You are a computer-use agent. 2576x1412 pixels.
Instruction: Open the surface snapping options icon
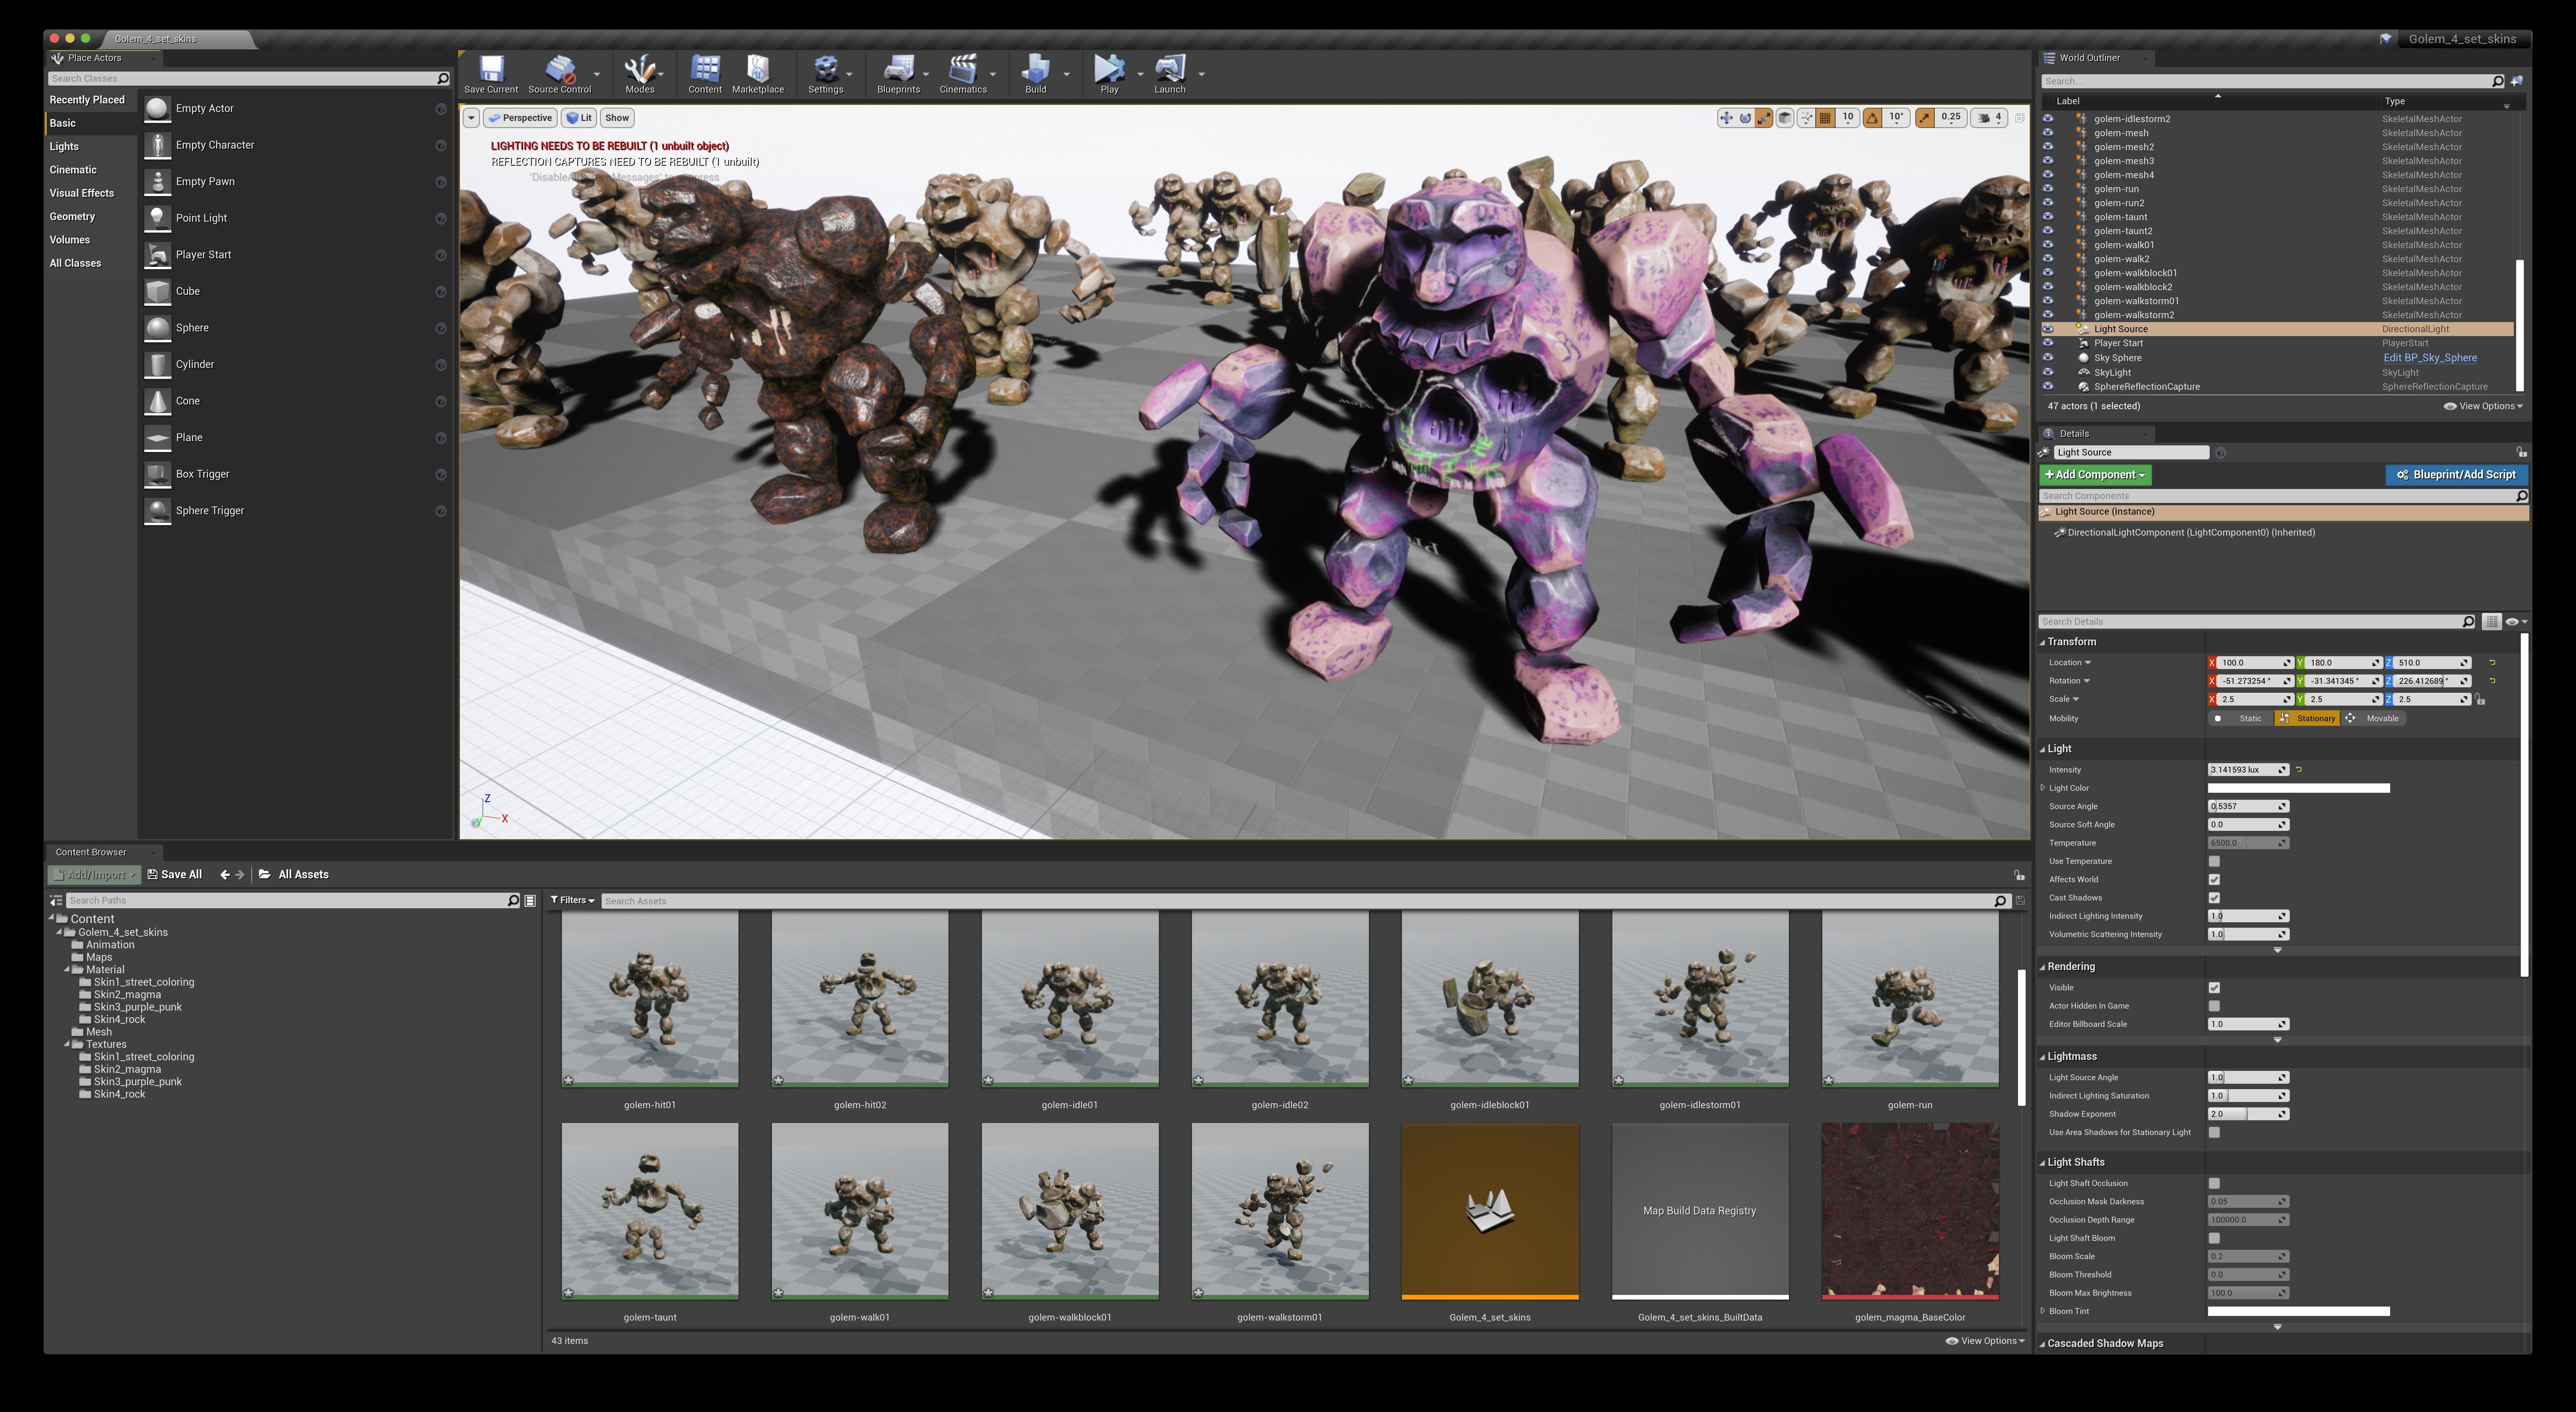point(1806,118)
